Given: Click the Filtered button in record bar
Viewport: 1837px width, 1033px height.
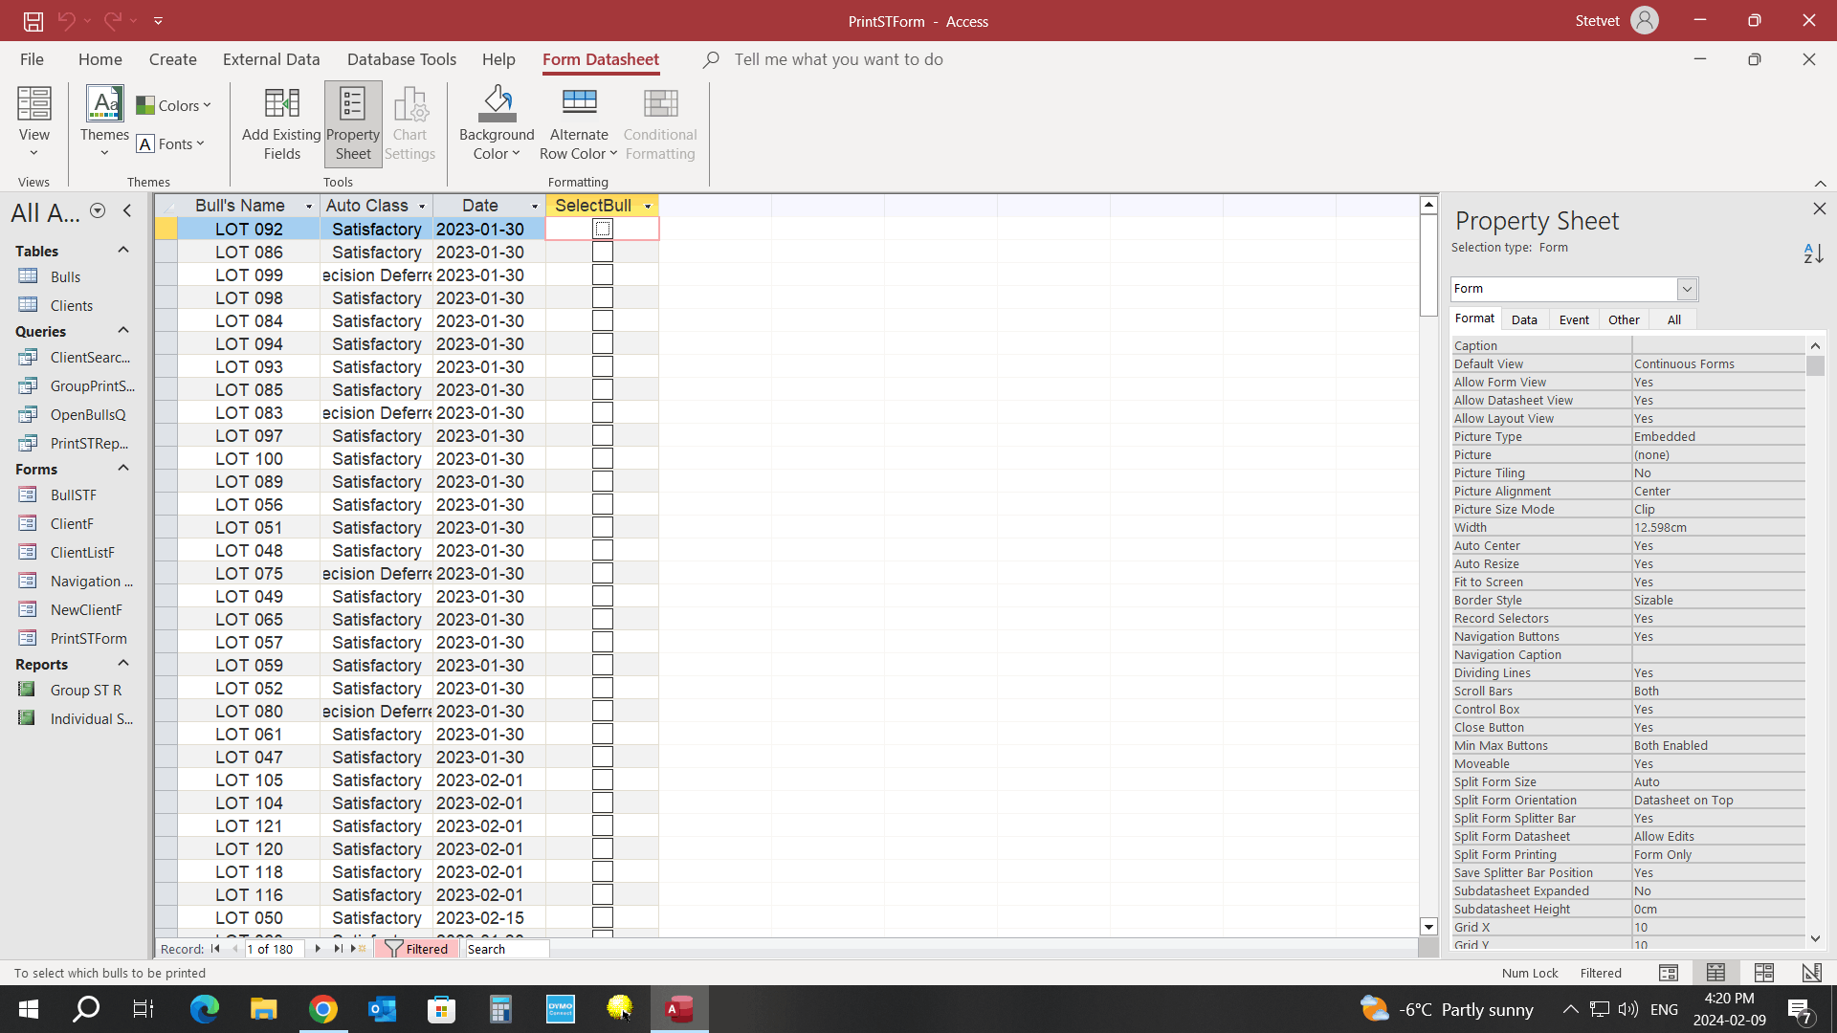Looking at the screenshot, I should click(x=417, y=949).
